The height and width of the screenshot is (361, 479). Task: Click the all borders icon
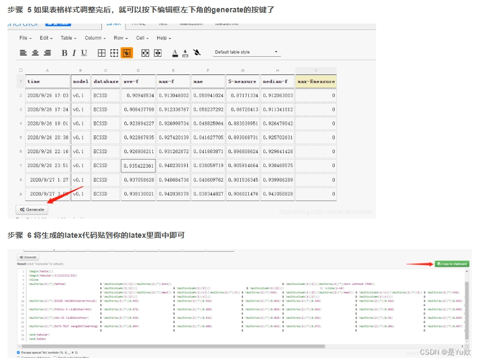point(101,52)
